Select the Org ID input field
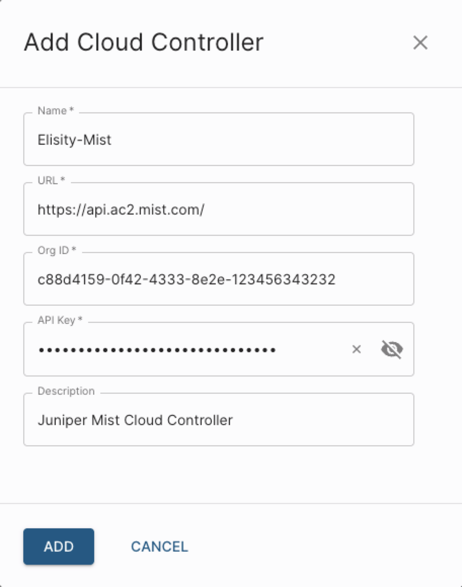 pos(218,279)
